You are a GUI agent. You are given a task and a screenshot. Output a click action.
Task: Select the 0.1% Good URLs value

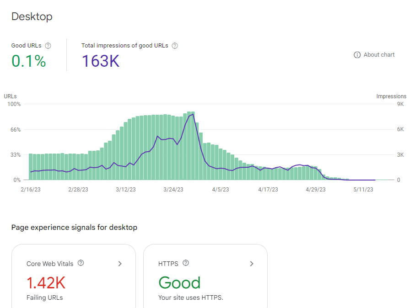29,61
